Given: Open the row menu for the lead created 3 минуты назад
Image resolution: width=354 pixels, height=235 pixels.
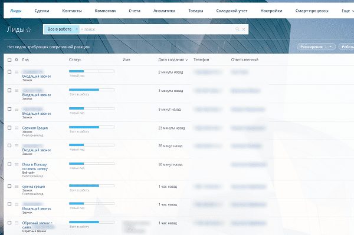Looking at the screenshot, I should point(17,90).
